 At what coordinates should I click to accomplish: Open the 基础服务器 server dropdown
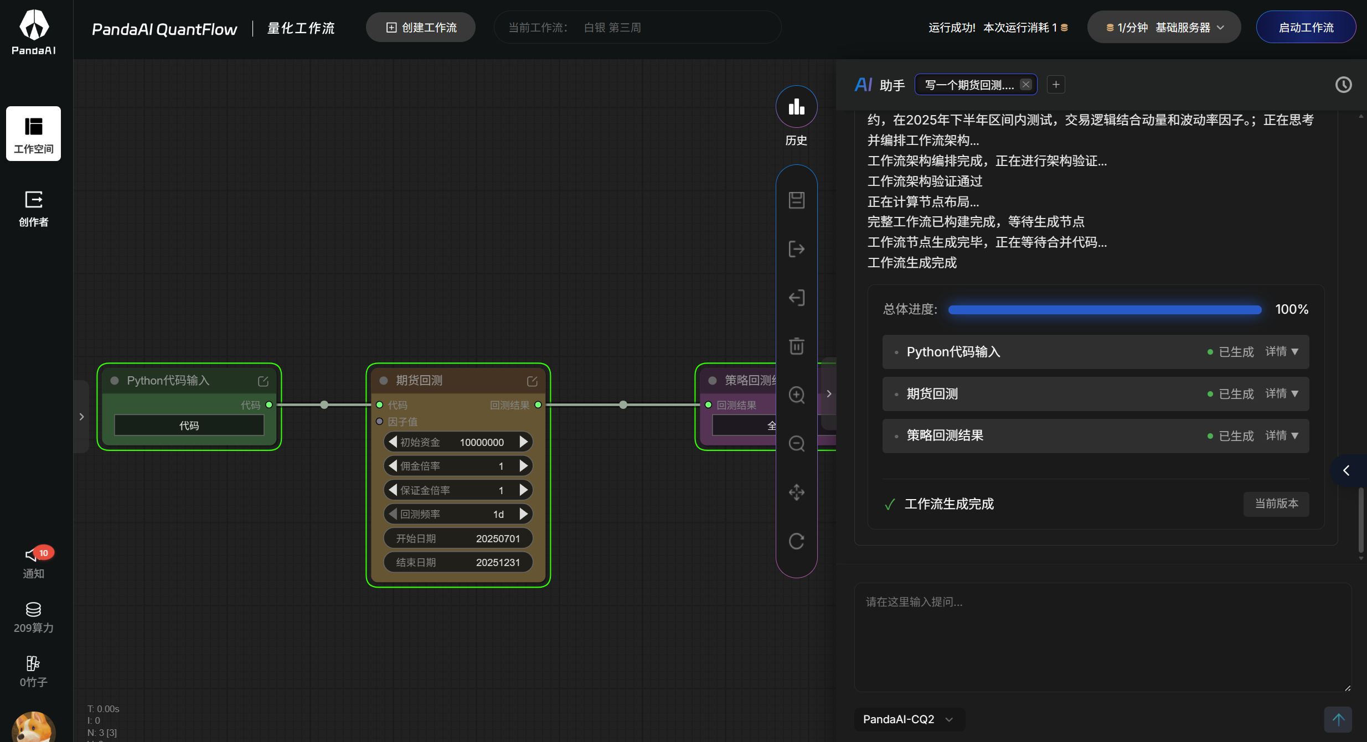tap(1164, 28)
